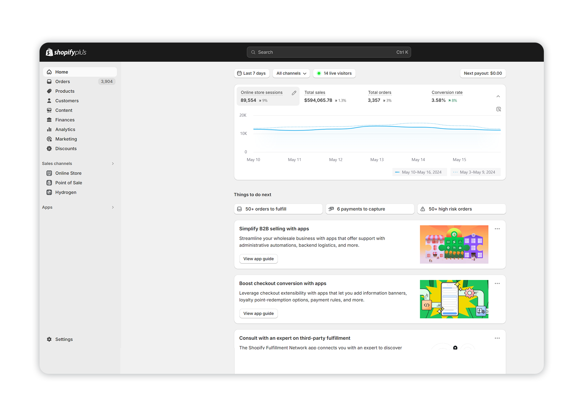This screenshot has height=417, width=584.
Task: Toggle the May 10–May 16, 2024 date range
Action: click(x=419, y=172)
